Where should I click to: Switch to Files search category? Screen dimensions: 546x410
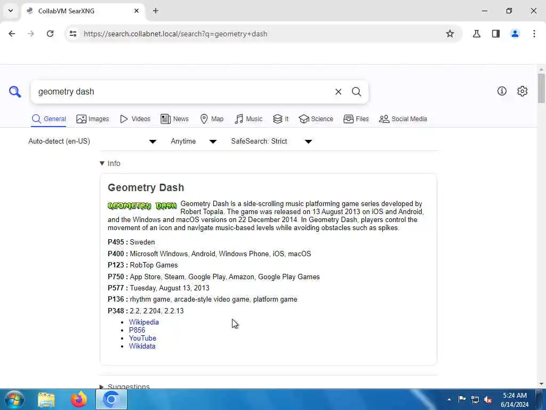pos(356,119)
